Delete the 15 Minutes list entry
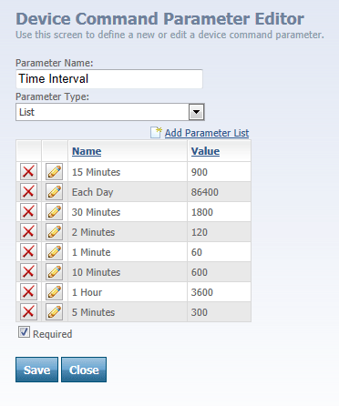The height and width of the screenshot is (406, 339). click(x=28, y=172)
